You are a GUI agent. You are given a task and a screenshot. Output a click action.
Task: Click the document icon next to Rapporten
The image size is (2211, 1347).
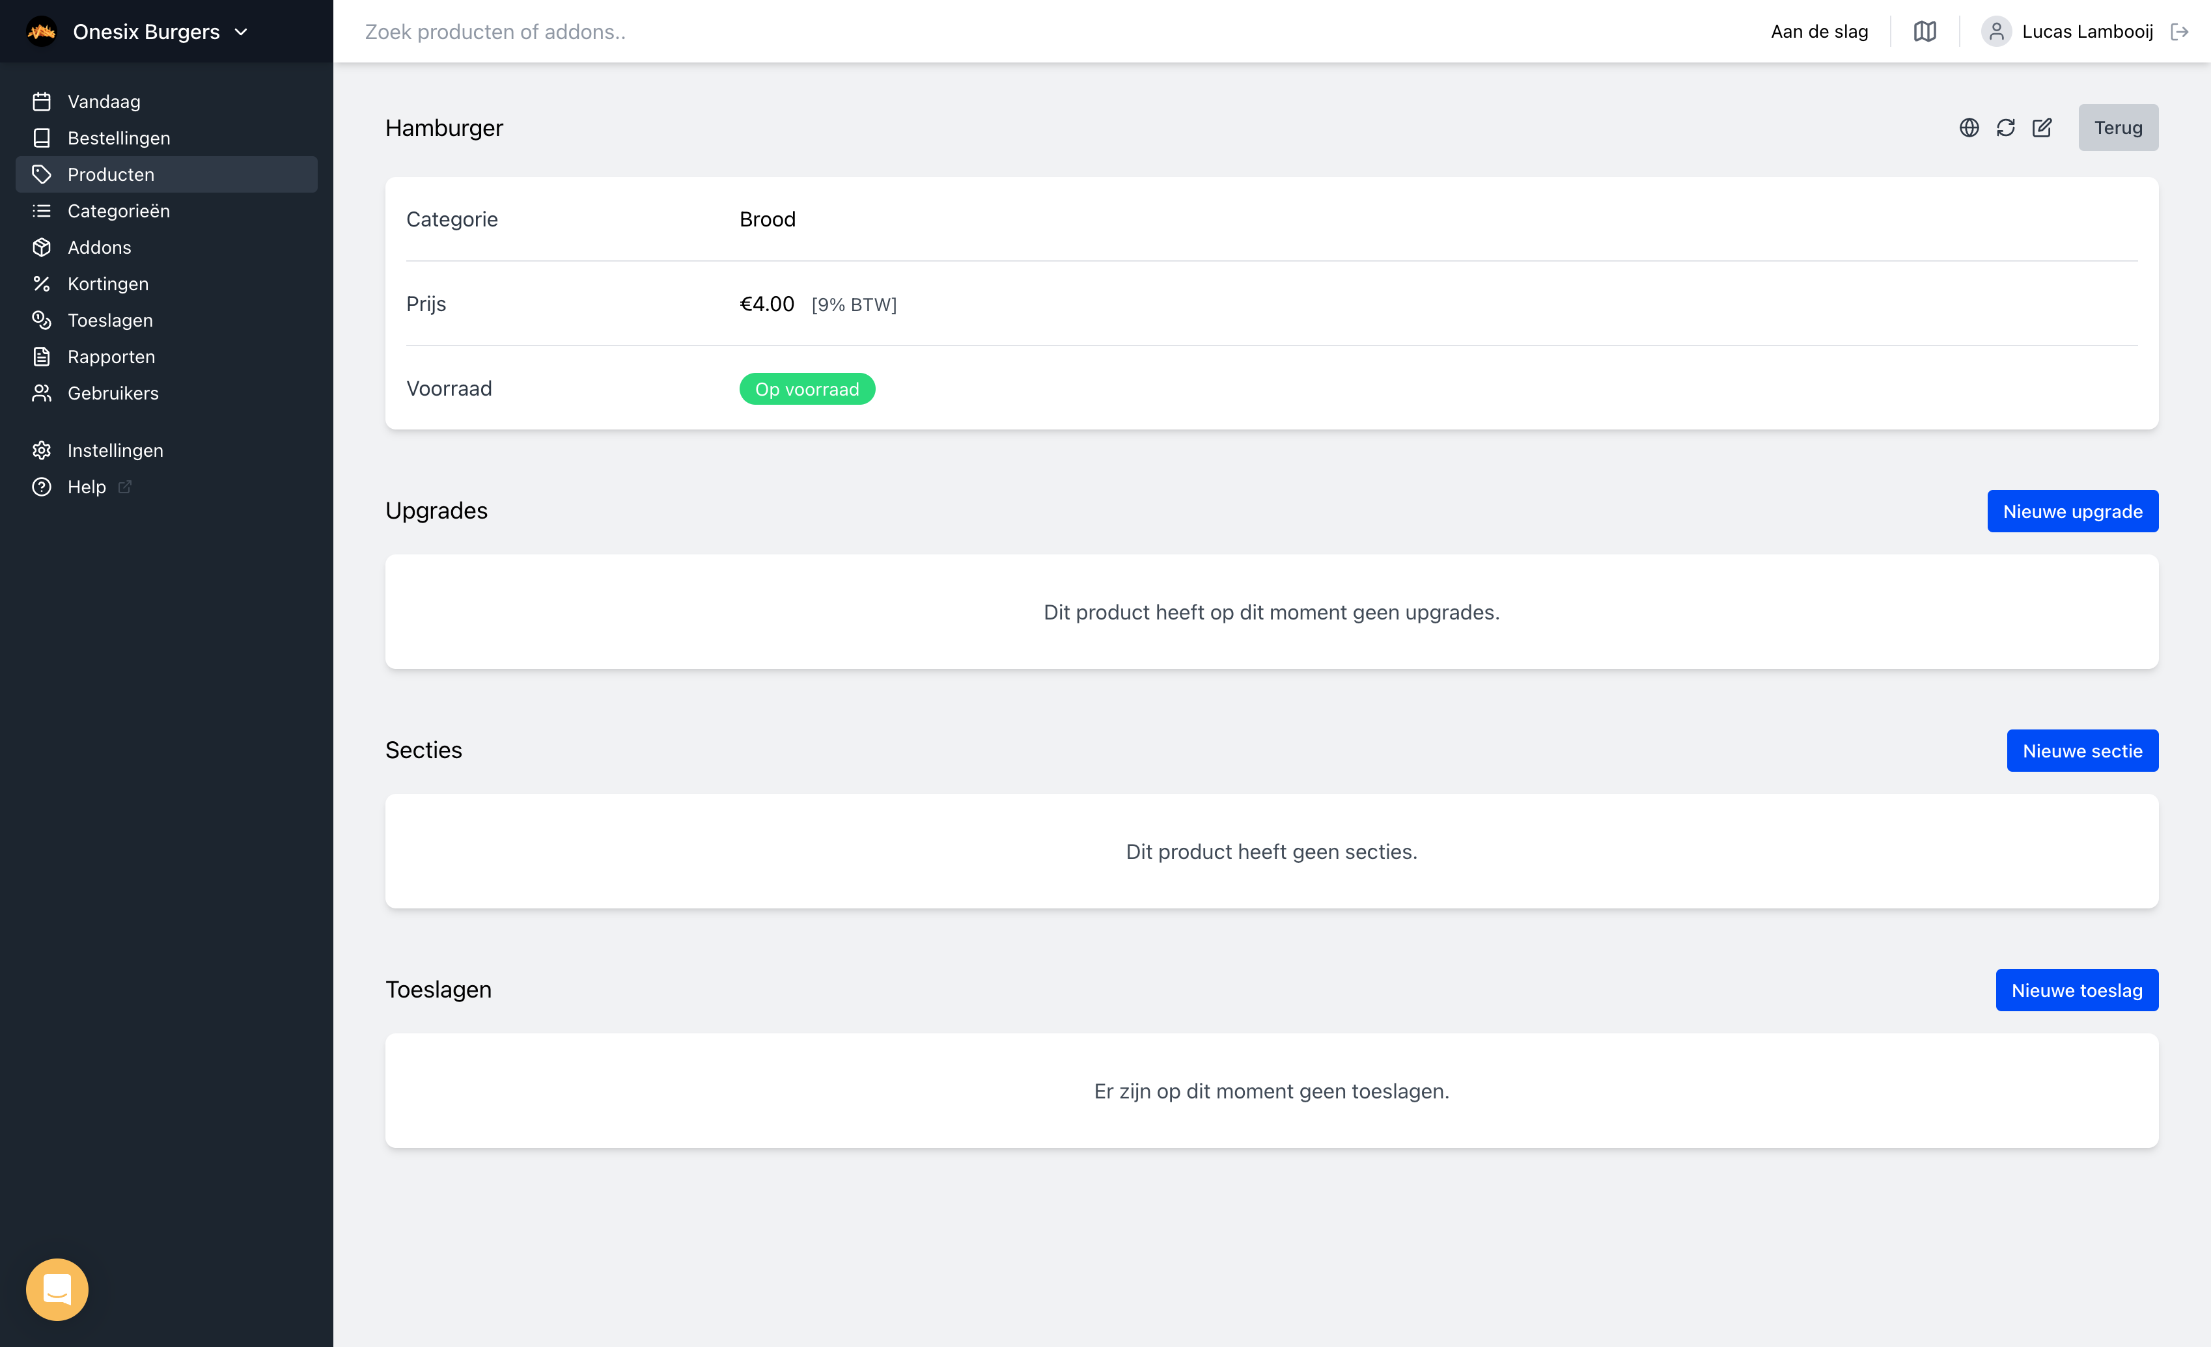click(x=41, y=357)
